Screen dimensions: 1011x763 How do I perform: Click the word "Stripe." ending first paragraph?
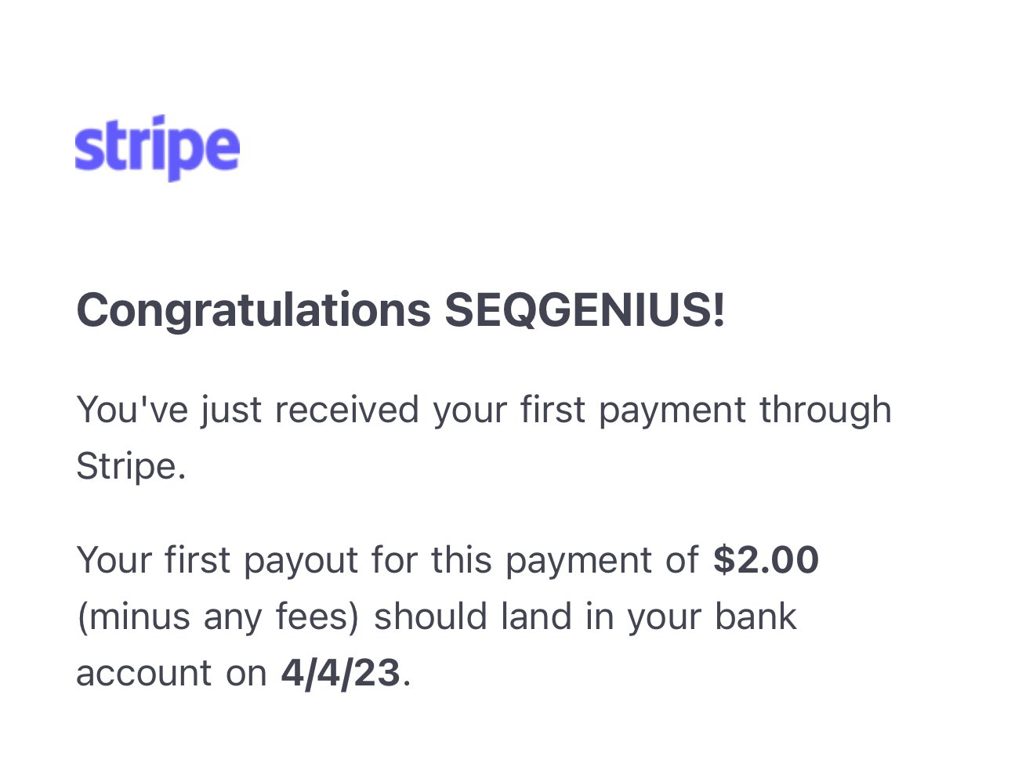[x=131, y=467]
